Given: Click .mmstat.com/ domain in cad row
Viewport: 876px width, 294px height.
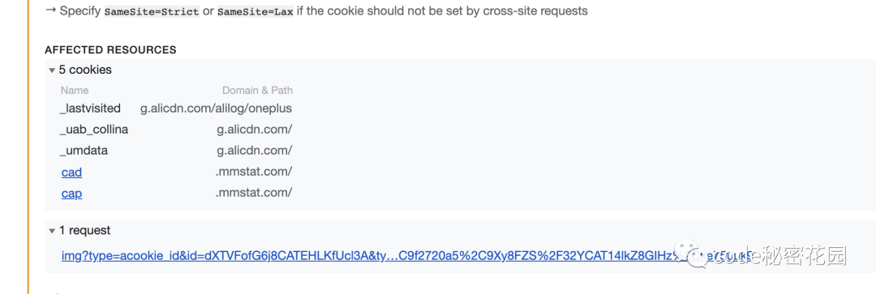Looking at the screenshot, I should point(254,172).
